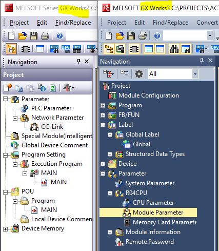Pin the GX Works3 Navigation panel

(202, 61)
